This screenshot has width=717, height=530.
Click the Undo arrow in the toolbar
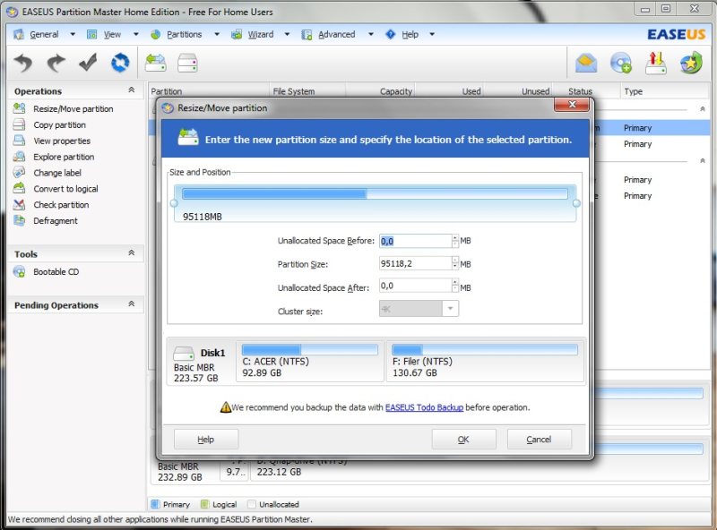[24, 63]
